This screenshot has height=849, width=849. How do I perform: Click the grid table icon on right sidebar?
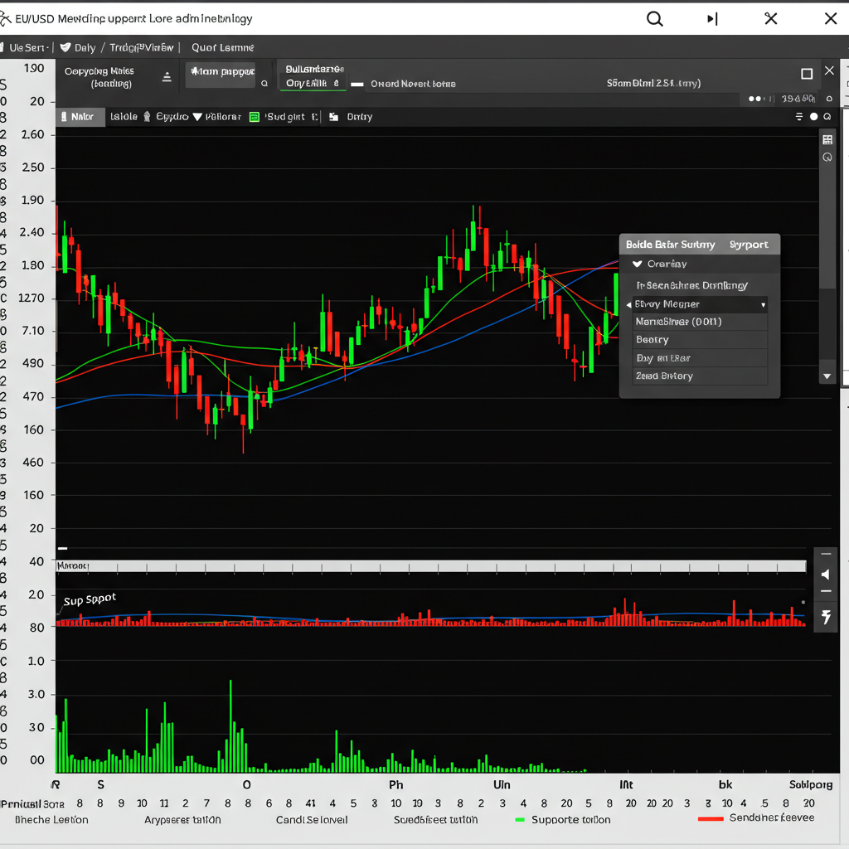[827, 139]
